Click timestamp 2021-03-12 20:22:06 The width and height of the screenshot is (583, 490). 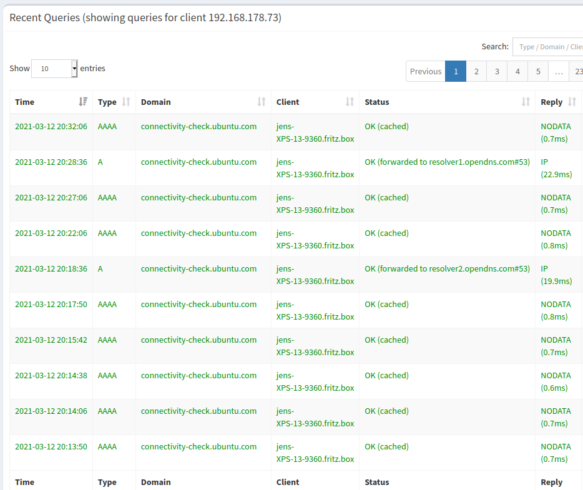[x=51, y=233]
